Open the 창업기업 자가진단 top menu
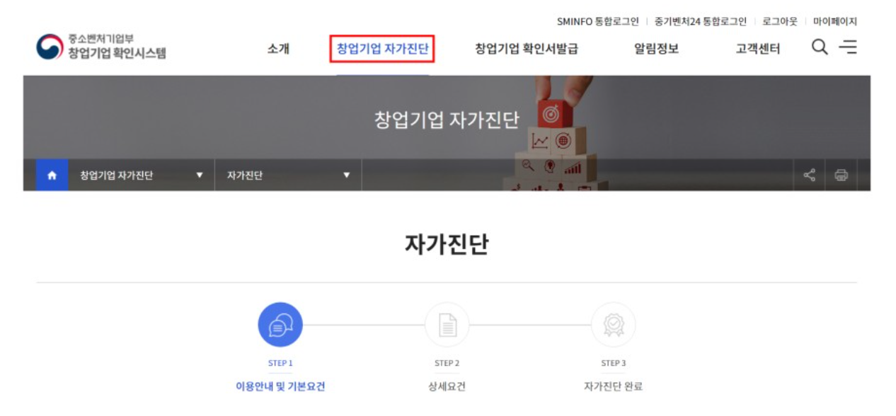The height and width of the screenshot is (416, 896). click(382, 49)
